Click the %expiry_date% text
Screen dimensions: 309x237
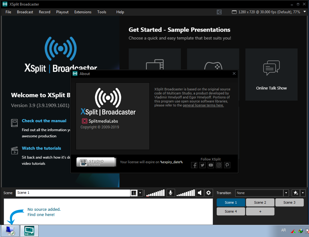coord(171,162)
